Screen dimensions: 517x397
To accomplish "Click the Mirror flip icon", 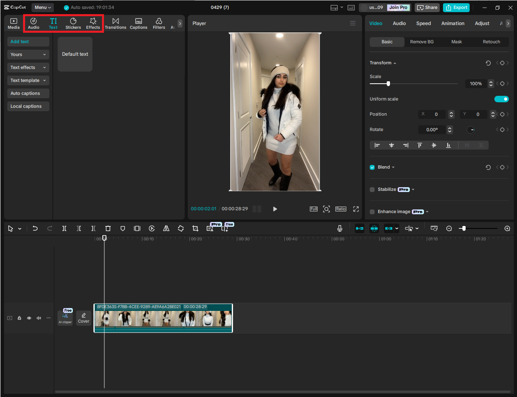I will coord(166,228).
